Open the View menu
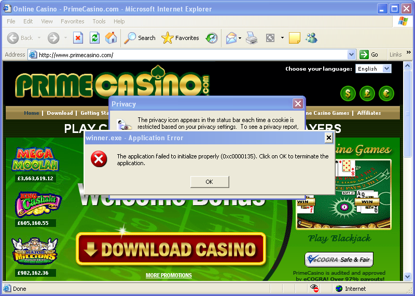This screenshot has width=415, height=296. click(x=47, y=21)
